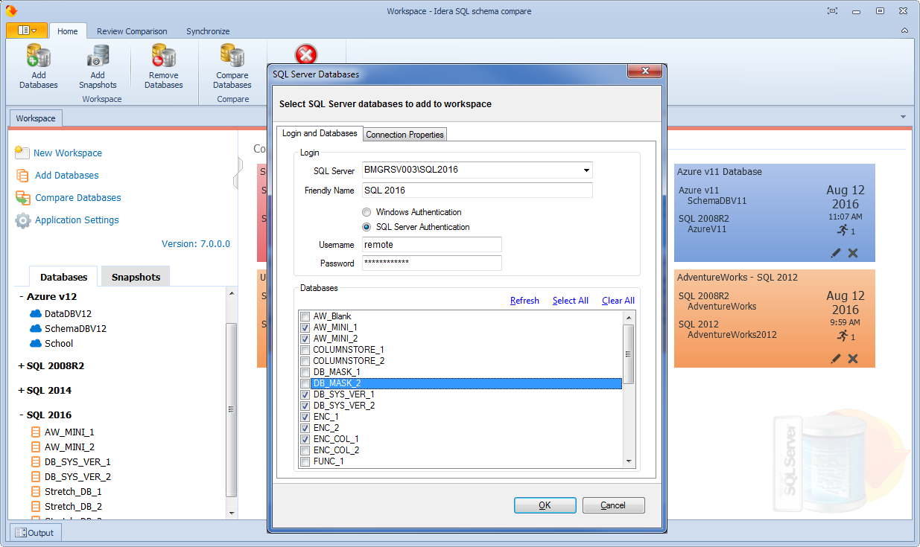Screen dimensions: 920x547
Task: Select the Databases tab in sidebar
Action: 63,277
